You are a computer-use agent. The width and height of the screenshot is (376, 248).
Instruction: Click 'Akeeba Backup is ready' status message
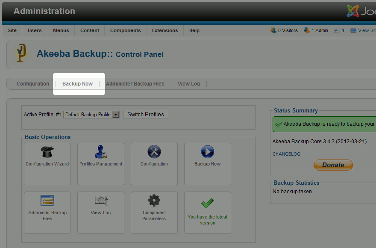[330, 124]
